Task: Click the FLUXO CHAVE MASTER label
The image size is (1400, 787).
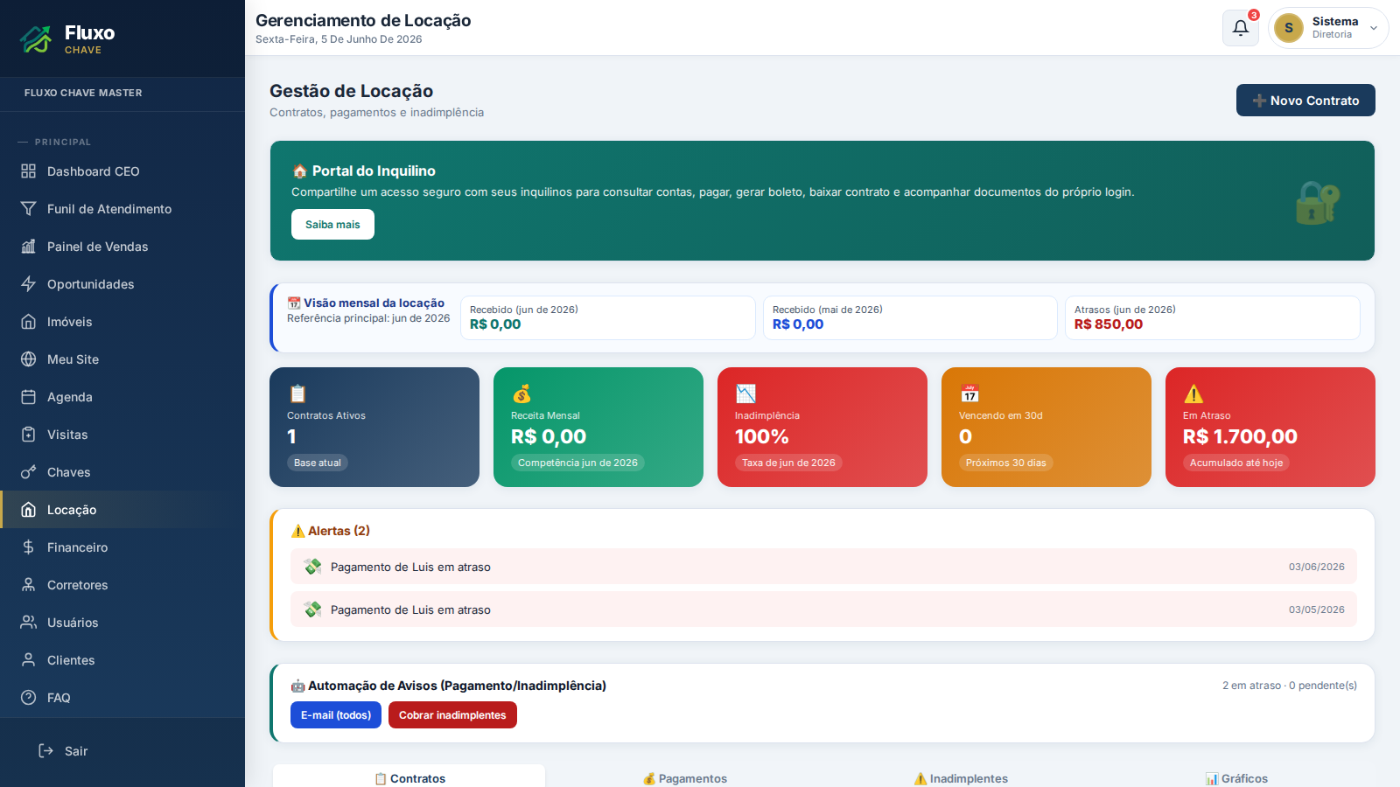Action: point(83,93)
